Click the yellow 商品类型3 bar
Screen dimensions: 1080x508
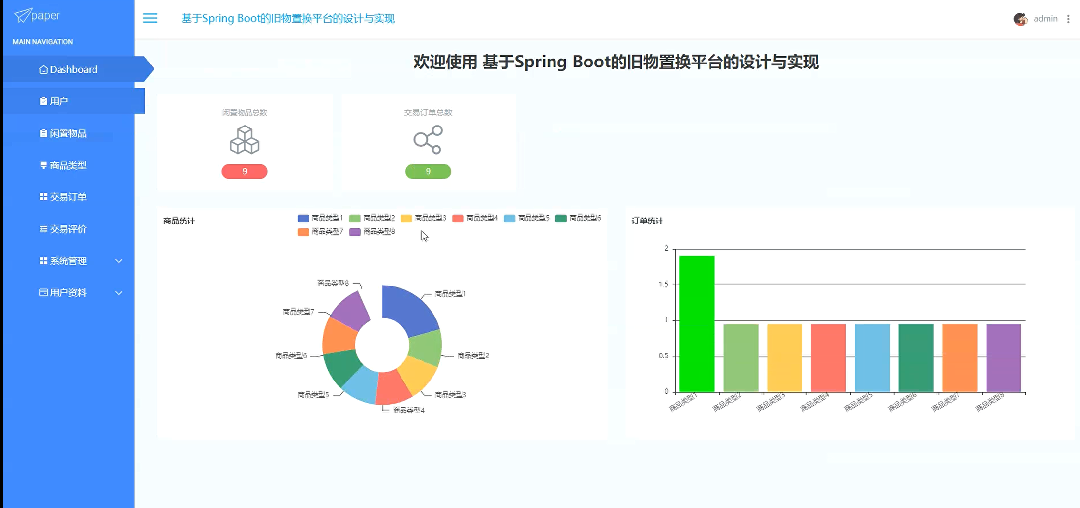(x=785, y=358)
